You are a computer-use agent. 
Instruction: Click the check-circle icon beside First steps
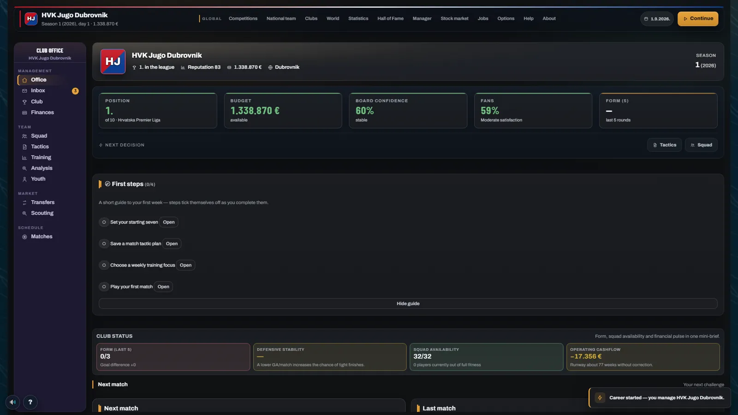[107, 184]
